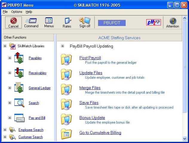The width and height of the screenshot is (189, 143).
Task: Click the Cumulative Billing folder icon
Action: [x=66, y=134]
